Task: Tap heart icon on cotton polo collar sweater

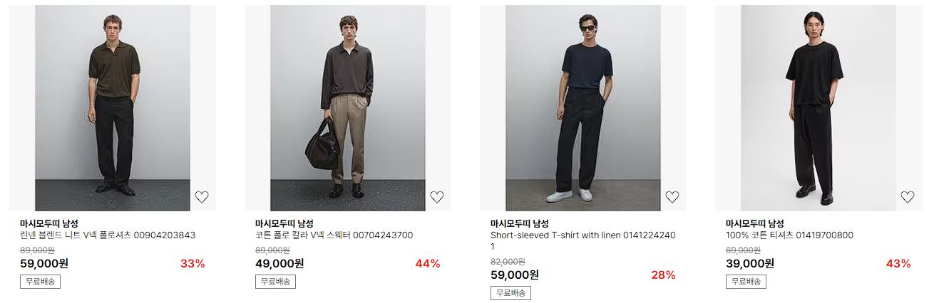Action: (437, 197)
